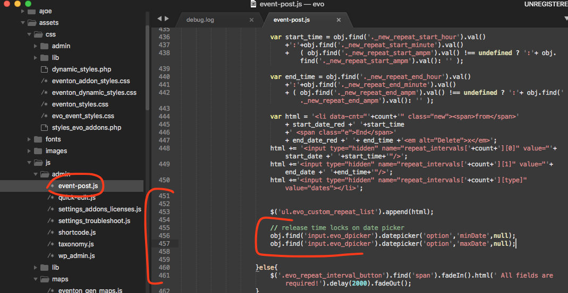
Task: Go to previous tab with left arrow
Action: pos(159,19)
